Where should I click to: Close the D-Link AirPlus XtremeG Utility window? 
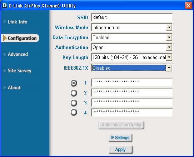pyautogui.click(x=188, y=6)
